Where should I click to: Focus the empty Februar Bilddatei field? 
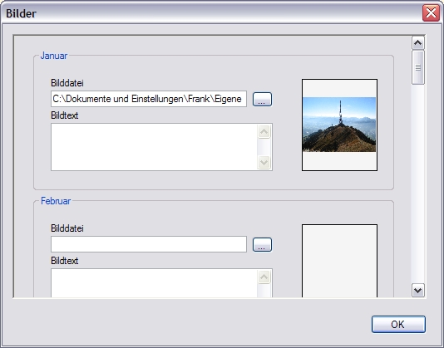[149, 244]
